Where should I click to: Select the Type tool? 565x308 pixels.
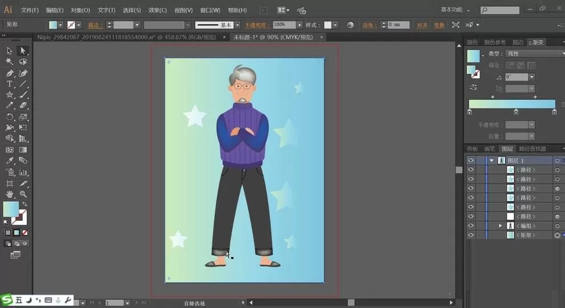[10, 84]
